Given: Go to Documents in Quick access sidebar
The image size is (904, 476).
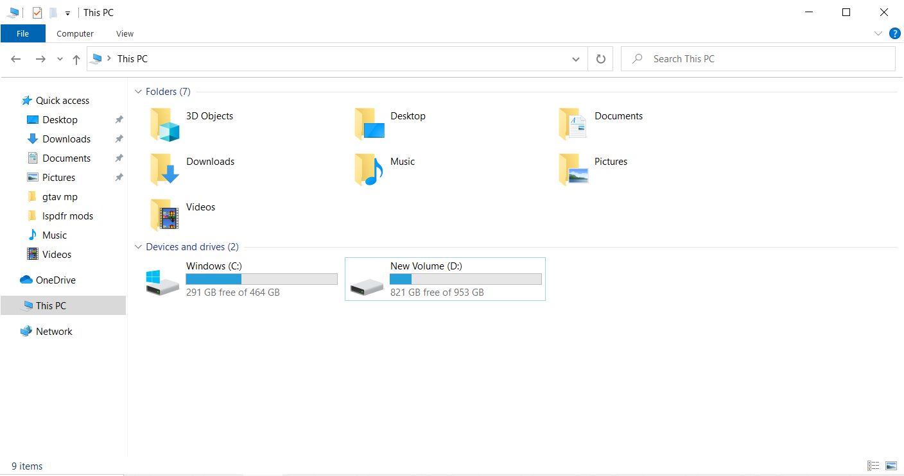Looking at the screenshot, I should pyautogui.click(x=66, y=158).
